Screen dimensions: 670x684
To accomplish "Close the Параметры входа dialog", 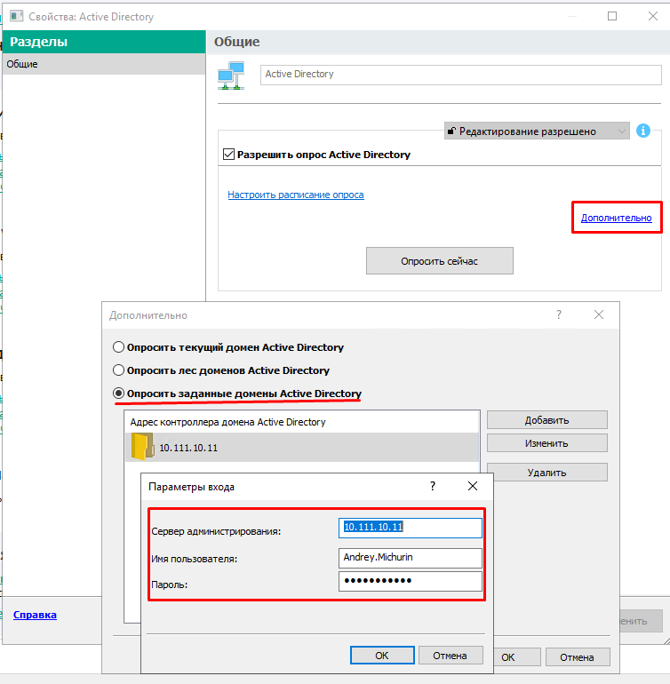I will click(472, 486).
